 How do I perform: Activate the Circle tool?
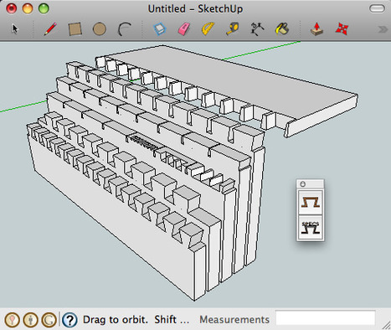[x=100, y=29]
